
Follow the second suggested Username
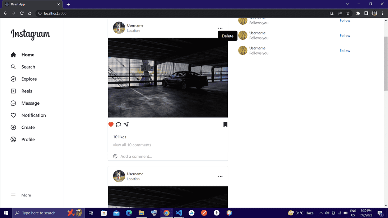[x=345, y=35]
